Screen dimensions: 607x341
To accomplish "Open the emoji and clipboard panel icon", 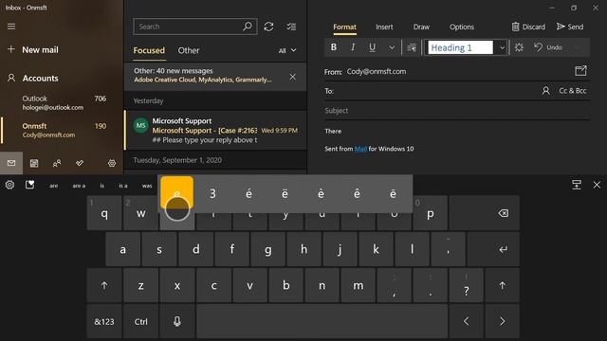I will pos(29,185).
